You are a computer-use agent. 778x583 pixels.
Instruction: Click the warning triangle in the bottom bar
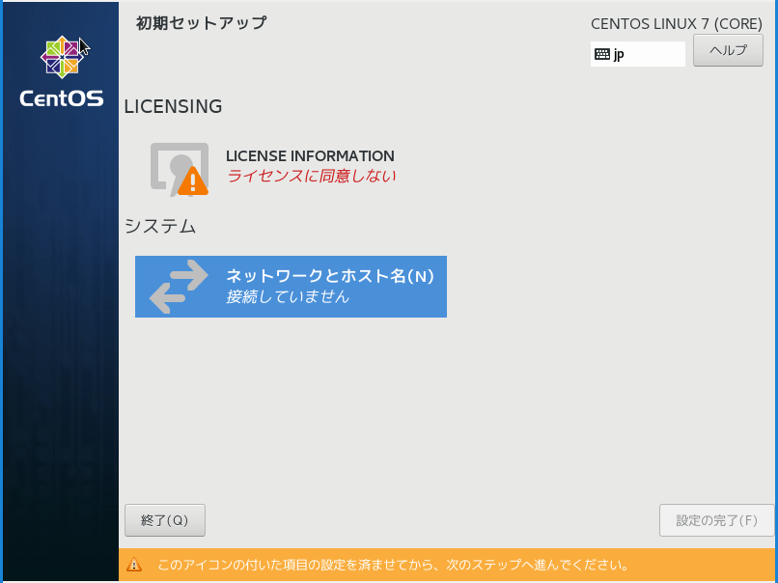pos(134,565)
